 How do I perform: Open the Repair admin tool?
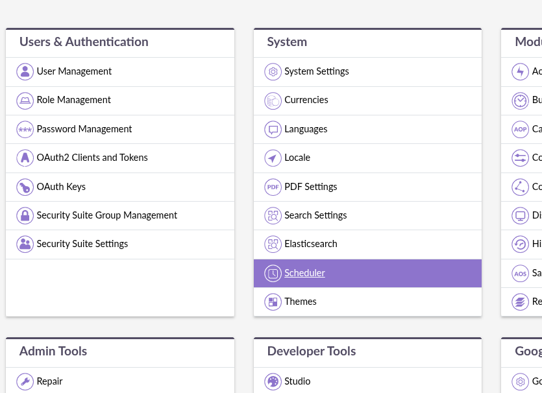(49, 381)
